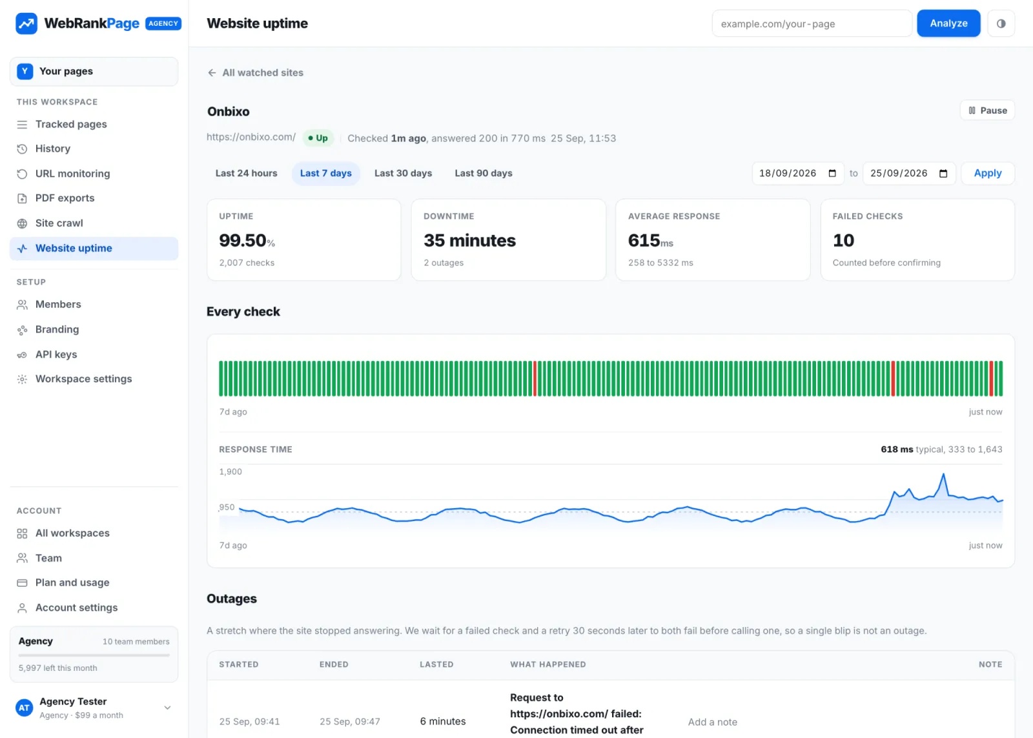This screenshot has width=1033, height=738.
Task: Select the Last 90 days range
Action: click(483, 173)
